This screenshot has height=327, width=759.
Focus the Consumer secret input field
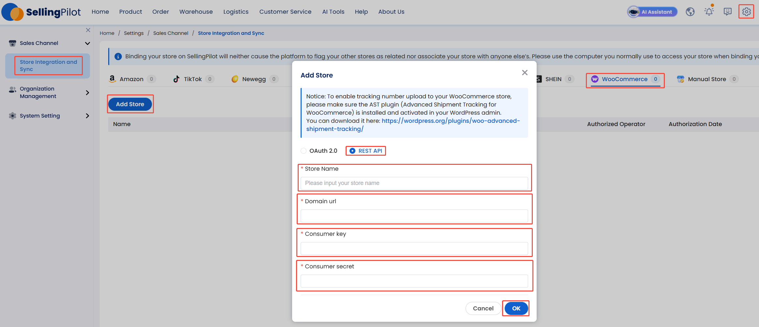point(414,281)
